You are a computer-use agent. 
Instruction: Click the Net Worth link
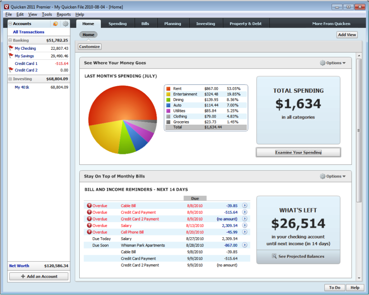pyautogui.click(x=19, y=265)
